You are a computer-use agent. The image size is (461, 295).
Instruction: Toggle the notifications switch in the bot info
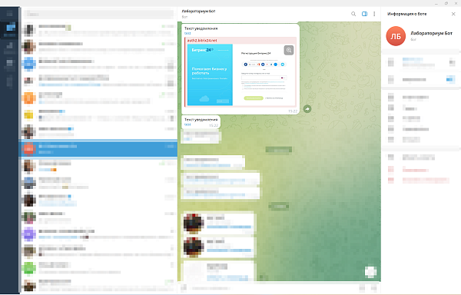click(x=450, y=79)
